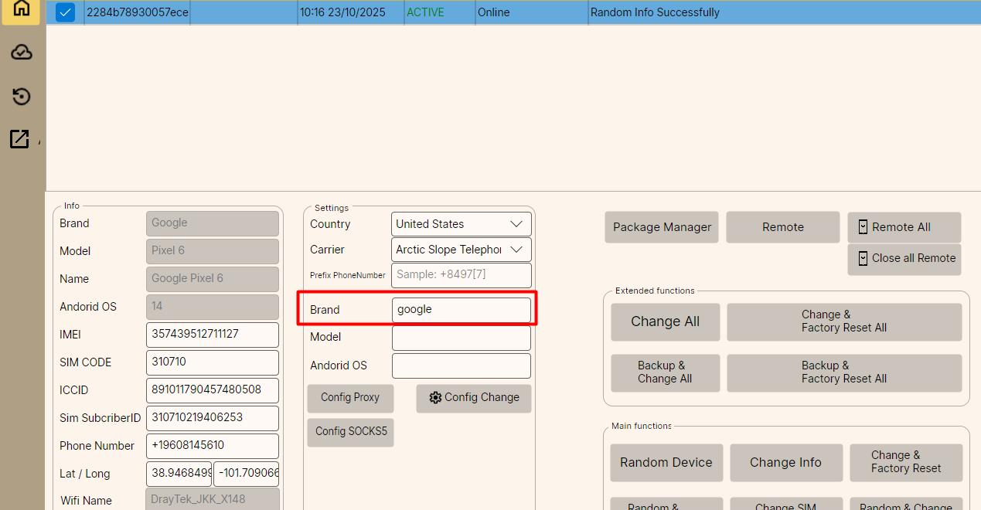Click the Remote All phone icon

coord(862,227)
